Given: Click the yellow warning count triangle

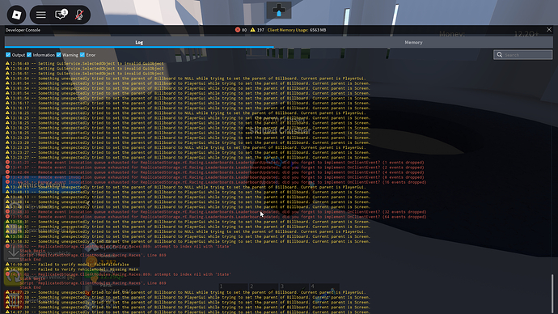Looking at the screenshot, I should 252,30.
